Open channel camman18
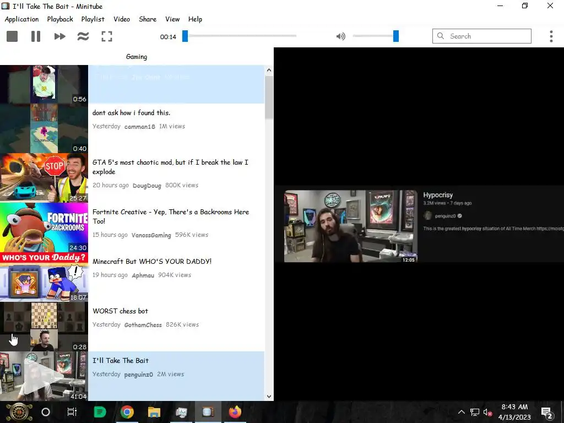 click(139, 127)
